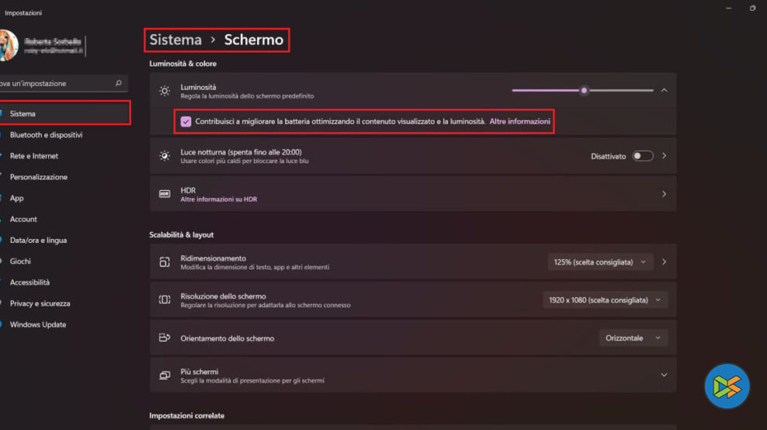Collapse the Luminosità section chevron

[664, 90]
